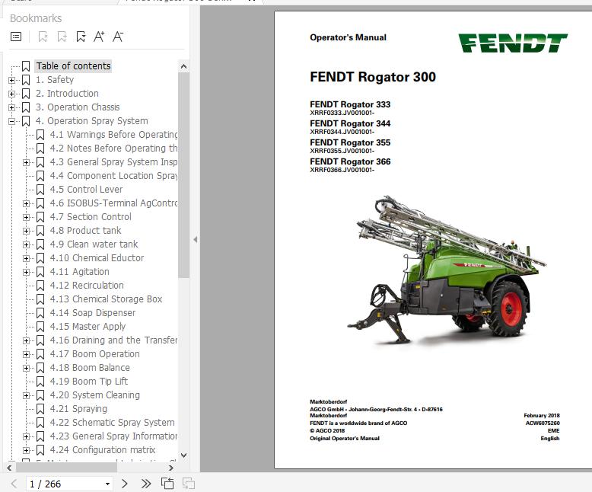Open 4.12 Recirculation bookmark

pyautogui.click(x=87, y=286)
